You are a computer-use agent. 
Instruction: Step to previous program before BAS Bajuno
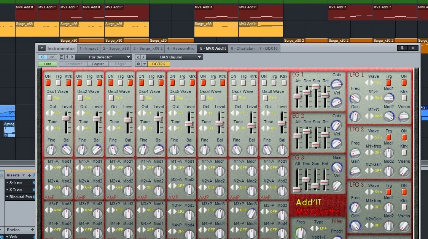(138, 57)
